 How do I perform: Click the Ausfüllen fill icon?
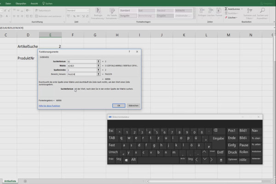(x=226, y=13)
